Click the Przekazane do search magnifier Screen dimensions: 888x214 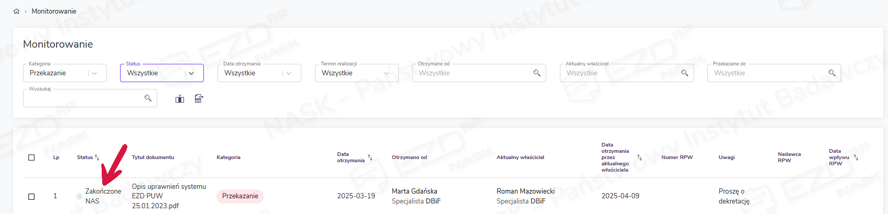click(832, 73)
